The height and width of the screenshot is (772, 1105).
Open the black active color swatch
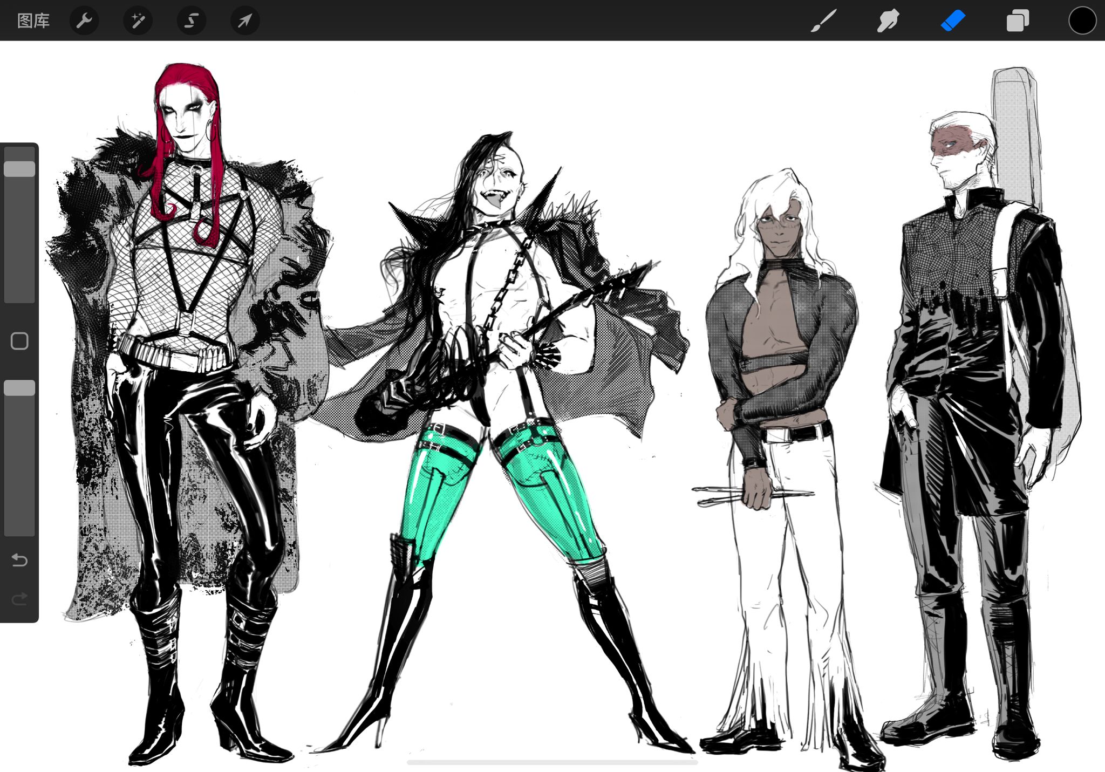pyautogui.click(x=1082, y=21)
